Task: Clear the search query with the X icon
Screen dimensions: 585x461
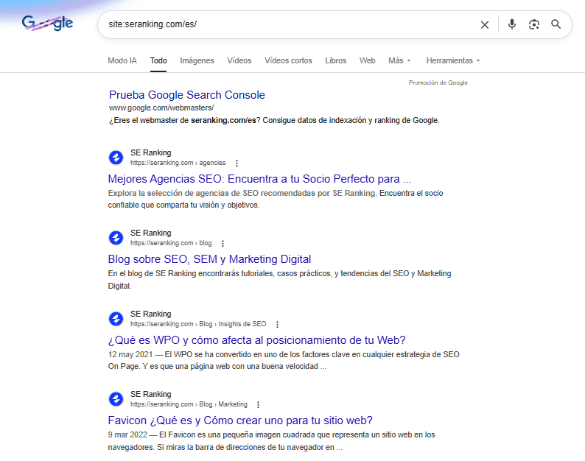Action: click(485, 24)
